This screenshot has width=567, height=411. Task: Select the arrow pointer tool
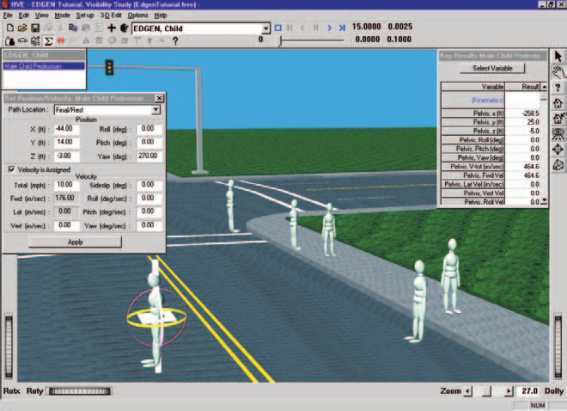(x=558, y=57)
